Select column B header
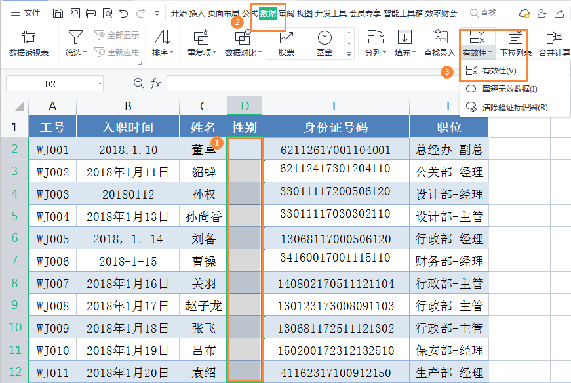Image resolution: width=571 pixels, height=383 pixels. 128,106
